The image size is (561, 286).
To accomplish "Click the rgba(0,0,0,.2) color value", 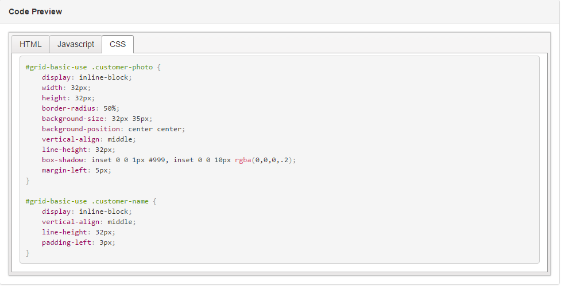I will [x=265, y=160].
